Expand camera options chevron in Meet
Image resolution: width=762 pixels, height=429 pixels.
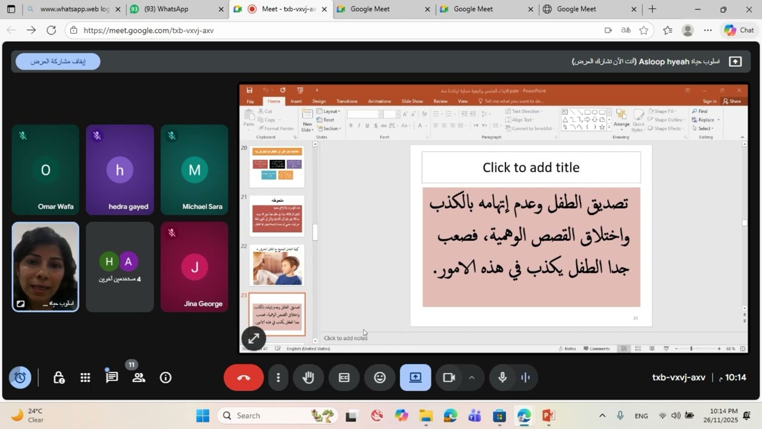click(x=471, y=378)
